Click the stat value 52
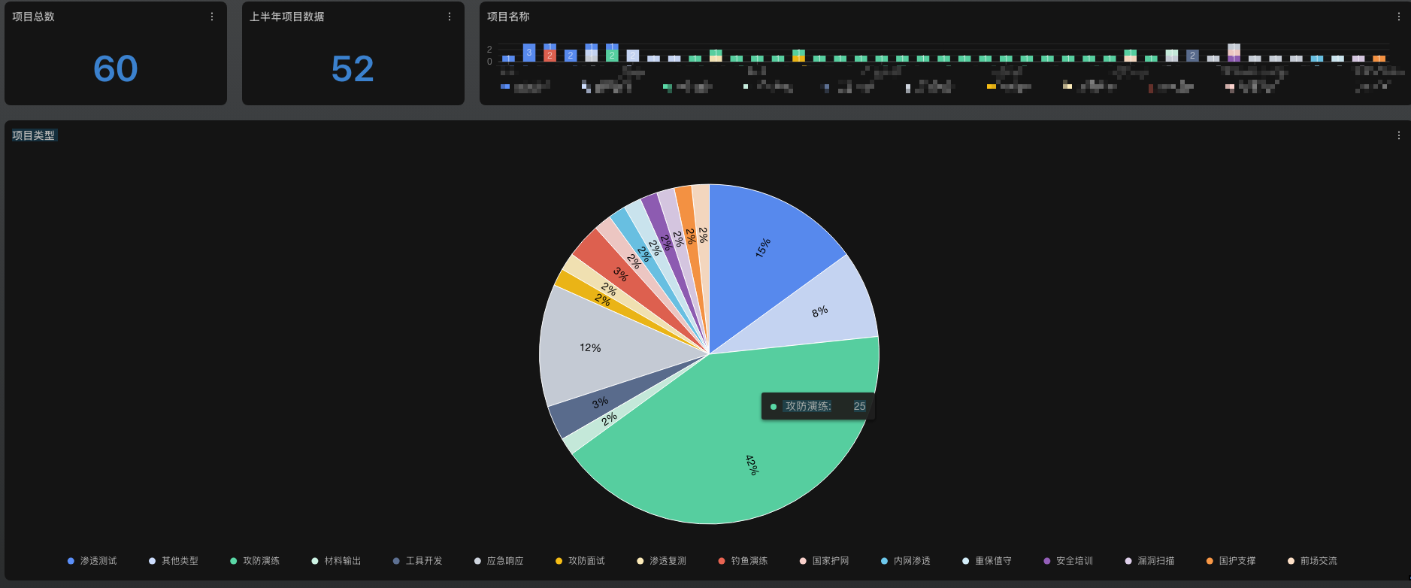Screen dimensions: 1411x588 click(353, 69)
